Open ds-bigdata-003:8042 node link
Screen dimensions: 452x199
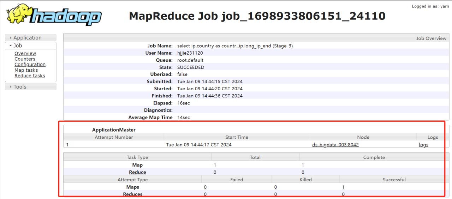coord(335,145)
